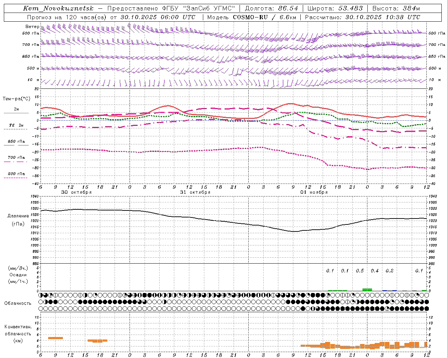Click the Ветер section label
The image size is (447, 358).
pos(32,27)
